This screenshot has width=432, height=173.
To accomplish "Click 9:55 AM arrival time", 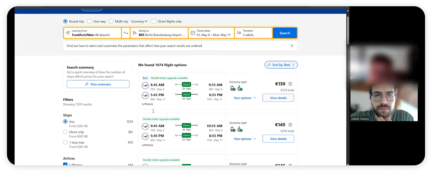I will 215,85.
